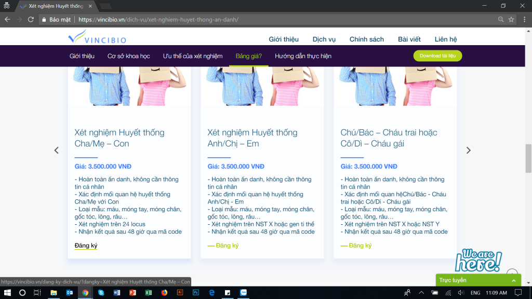Image resolution: width=532 pixels, height=299 pixels.
Task: Open Zalo from the taskbar
Action: coord(243,293)
